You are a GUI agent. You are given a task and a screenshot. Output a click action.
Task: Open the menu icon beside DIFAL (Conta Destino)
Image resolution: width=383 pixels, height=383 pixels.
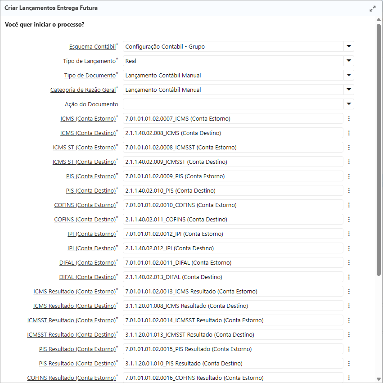tap(349, 277)
